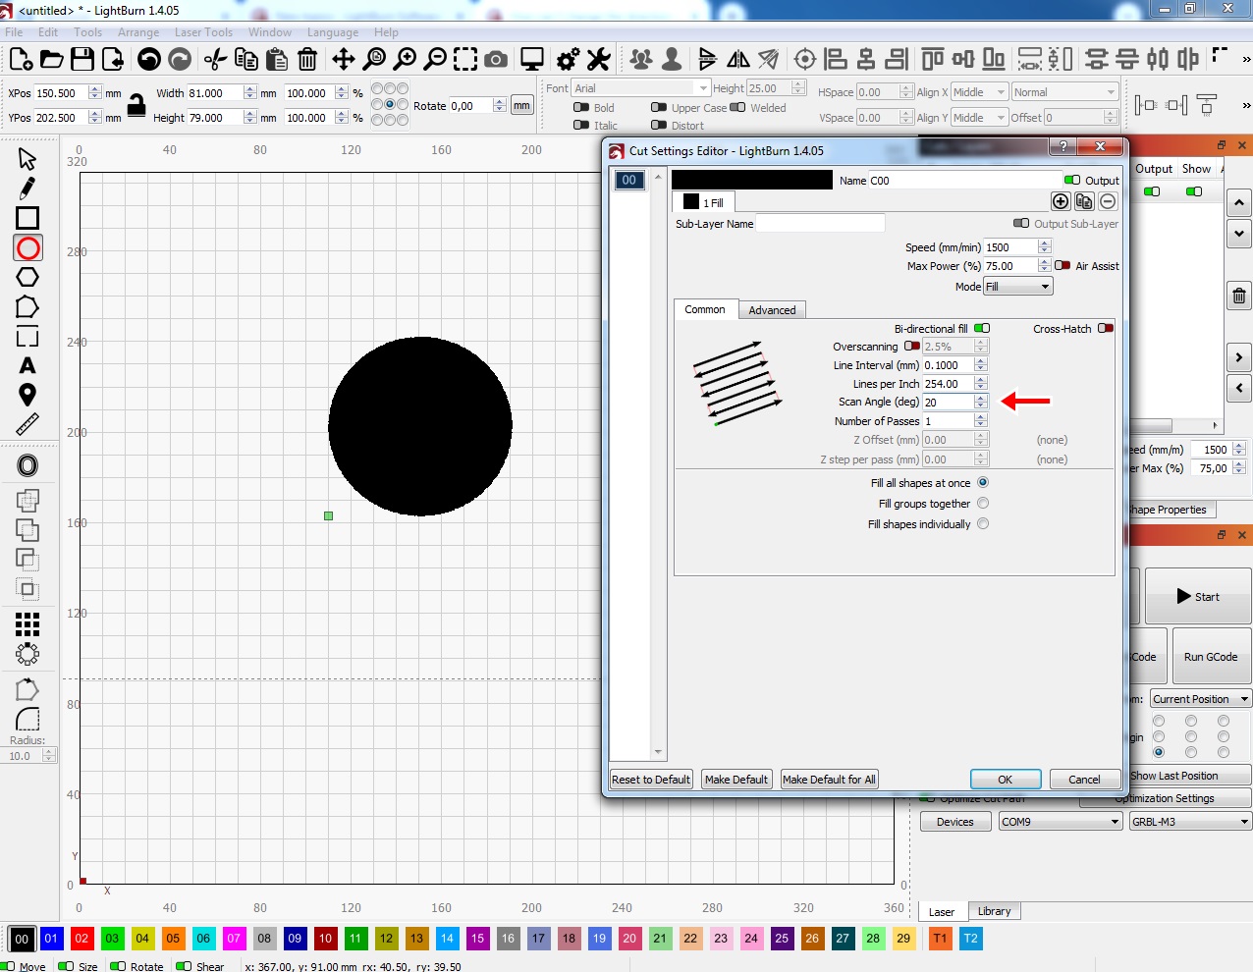
Task: Select the Polygon hexagon tool
Action: point(27,277)
